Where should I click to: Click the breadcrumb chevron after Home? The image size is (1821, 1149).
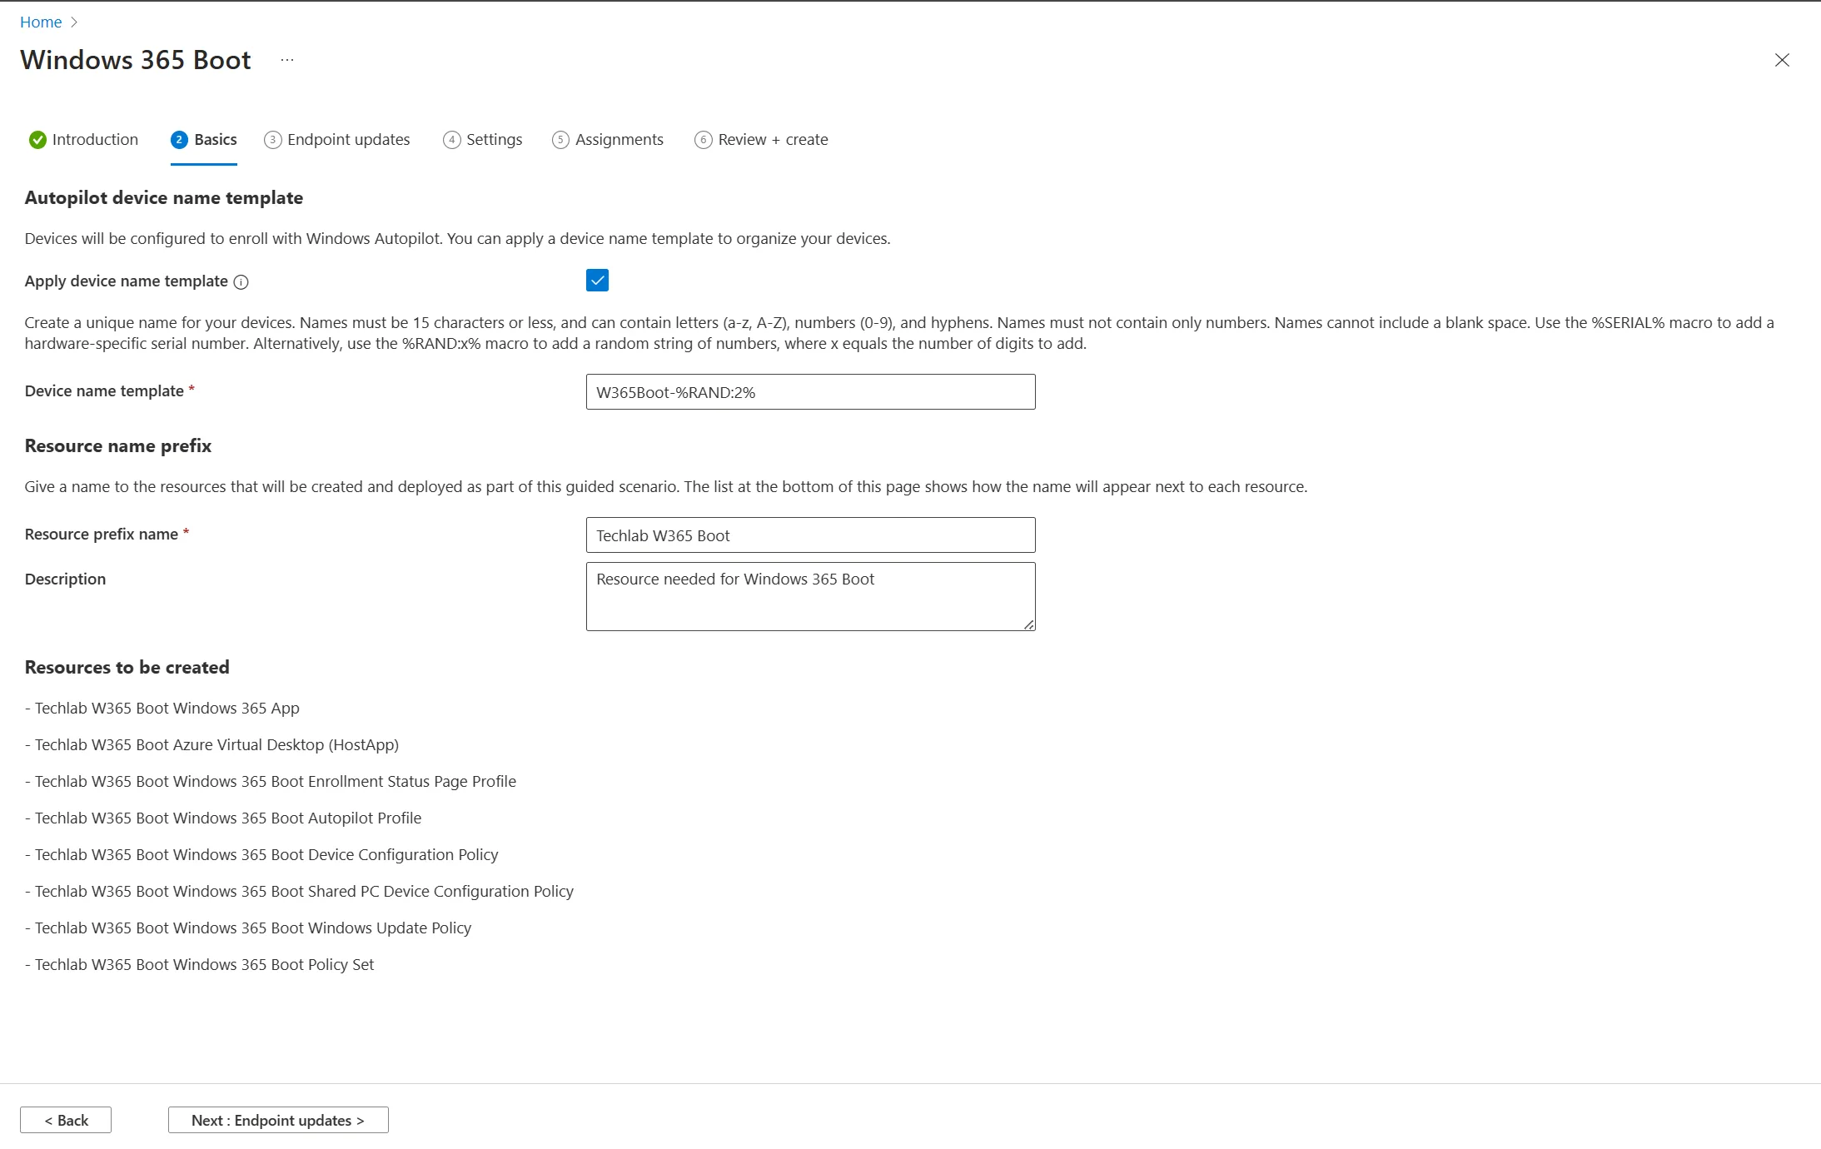74,22
